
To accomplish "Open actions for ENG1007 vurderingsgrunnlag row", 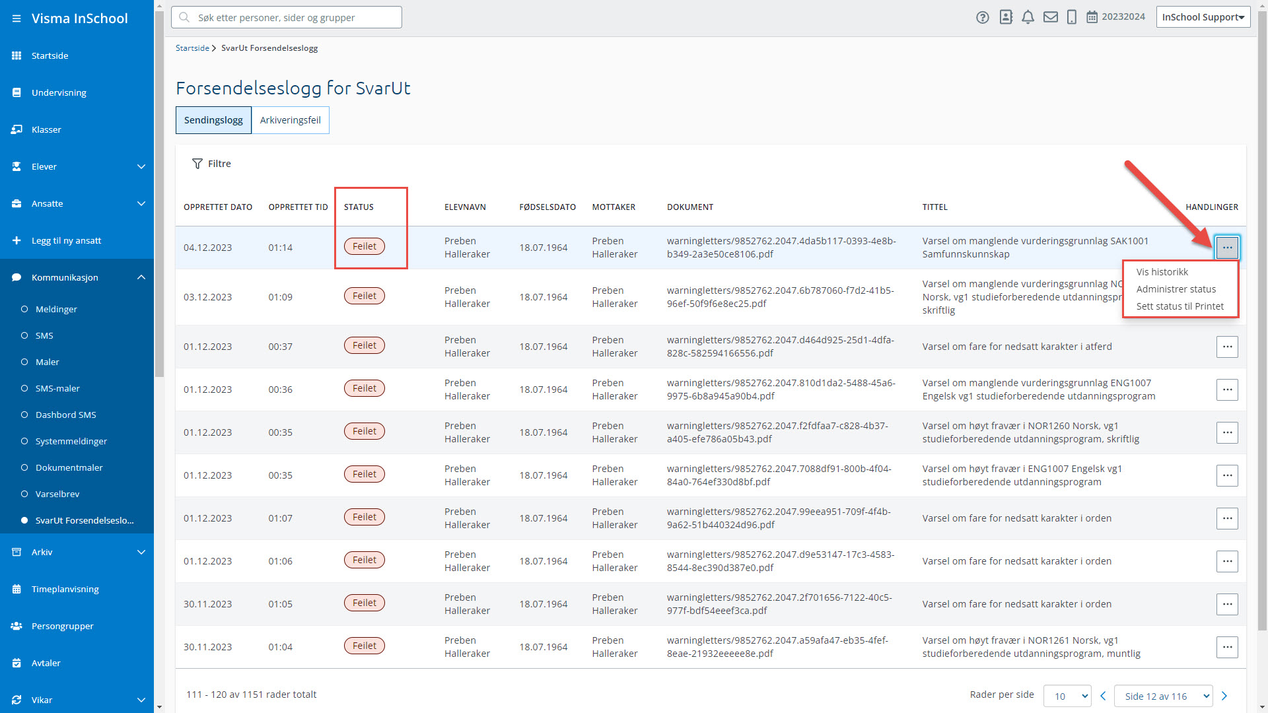I will click(1227, 390).
